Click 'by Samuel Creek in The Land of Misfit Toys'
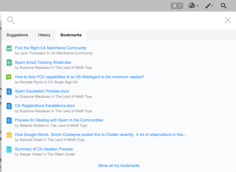The width and height of the screenshot is (236, 172). tap(50, 140)
